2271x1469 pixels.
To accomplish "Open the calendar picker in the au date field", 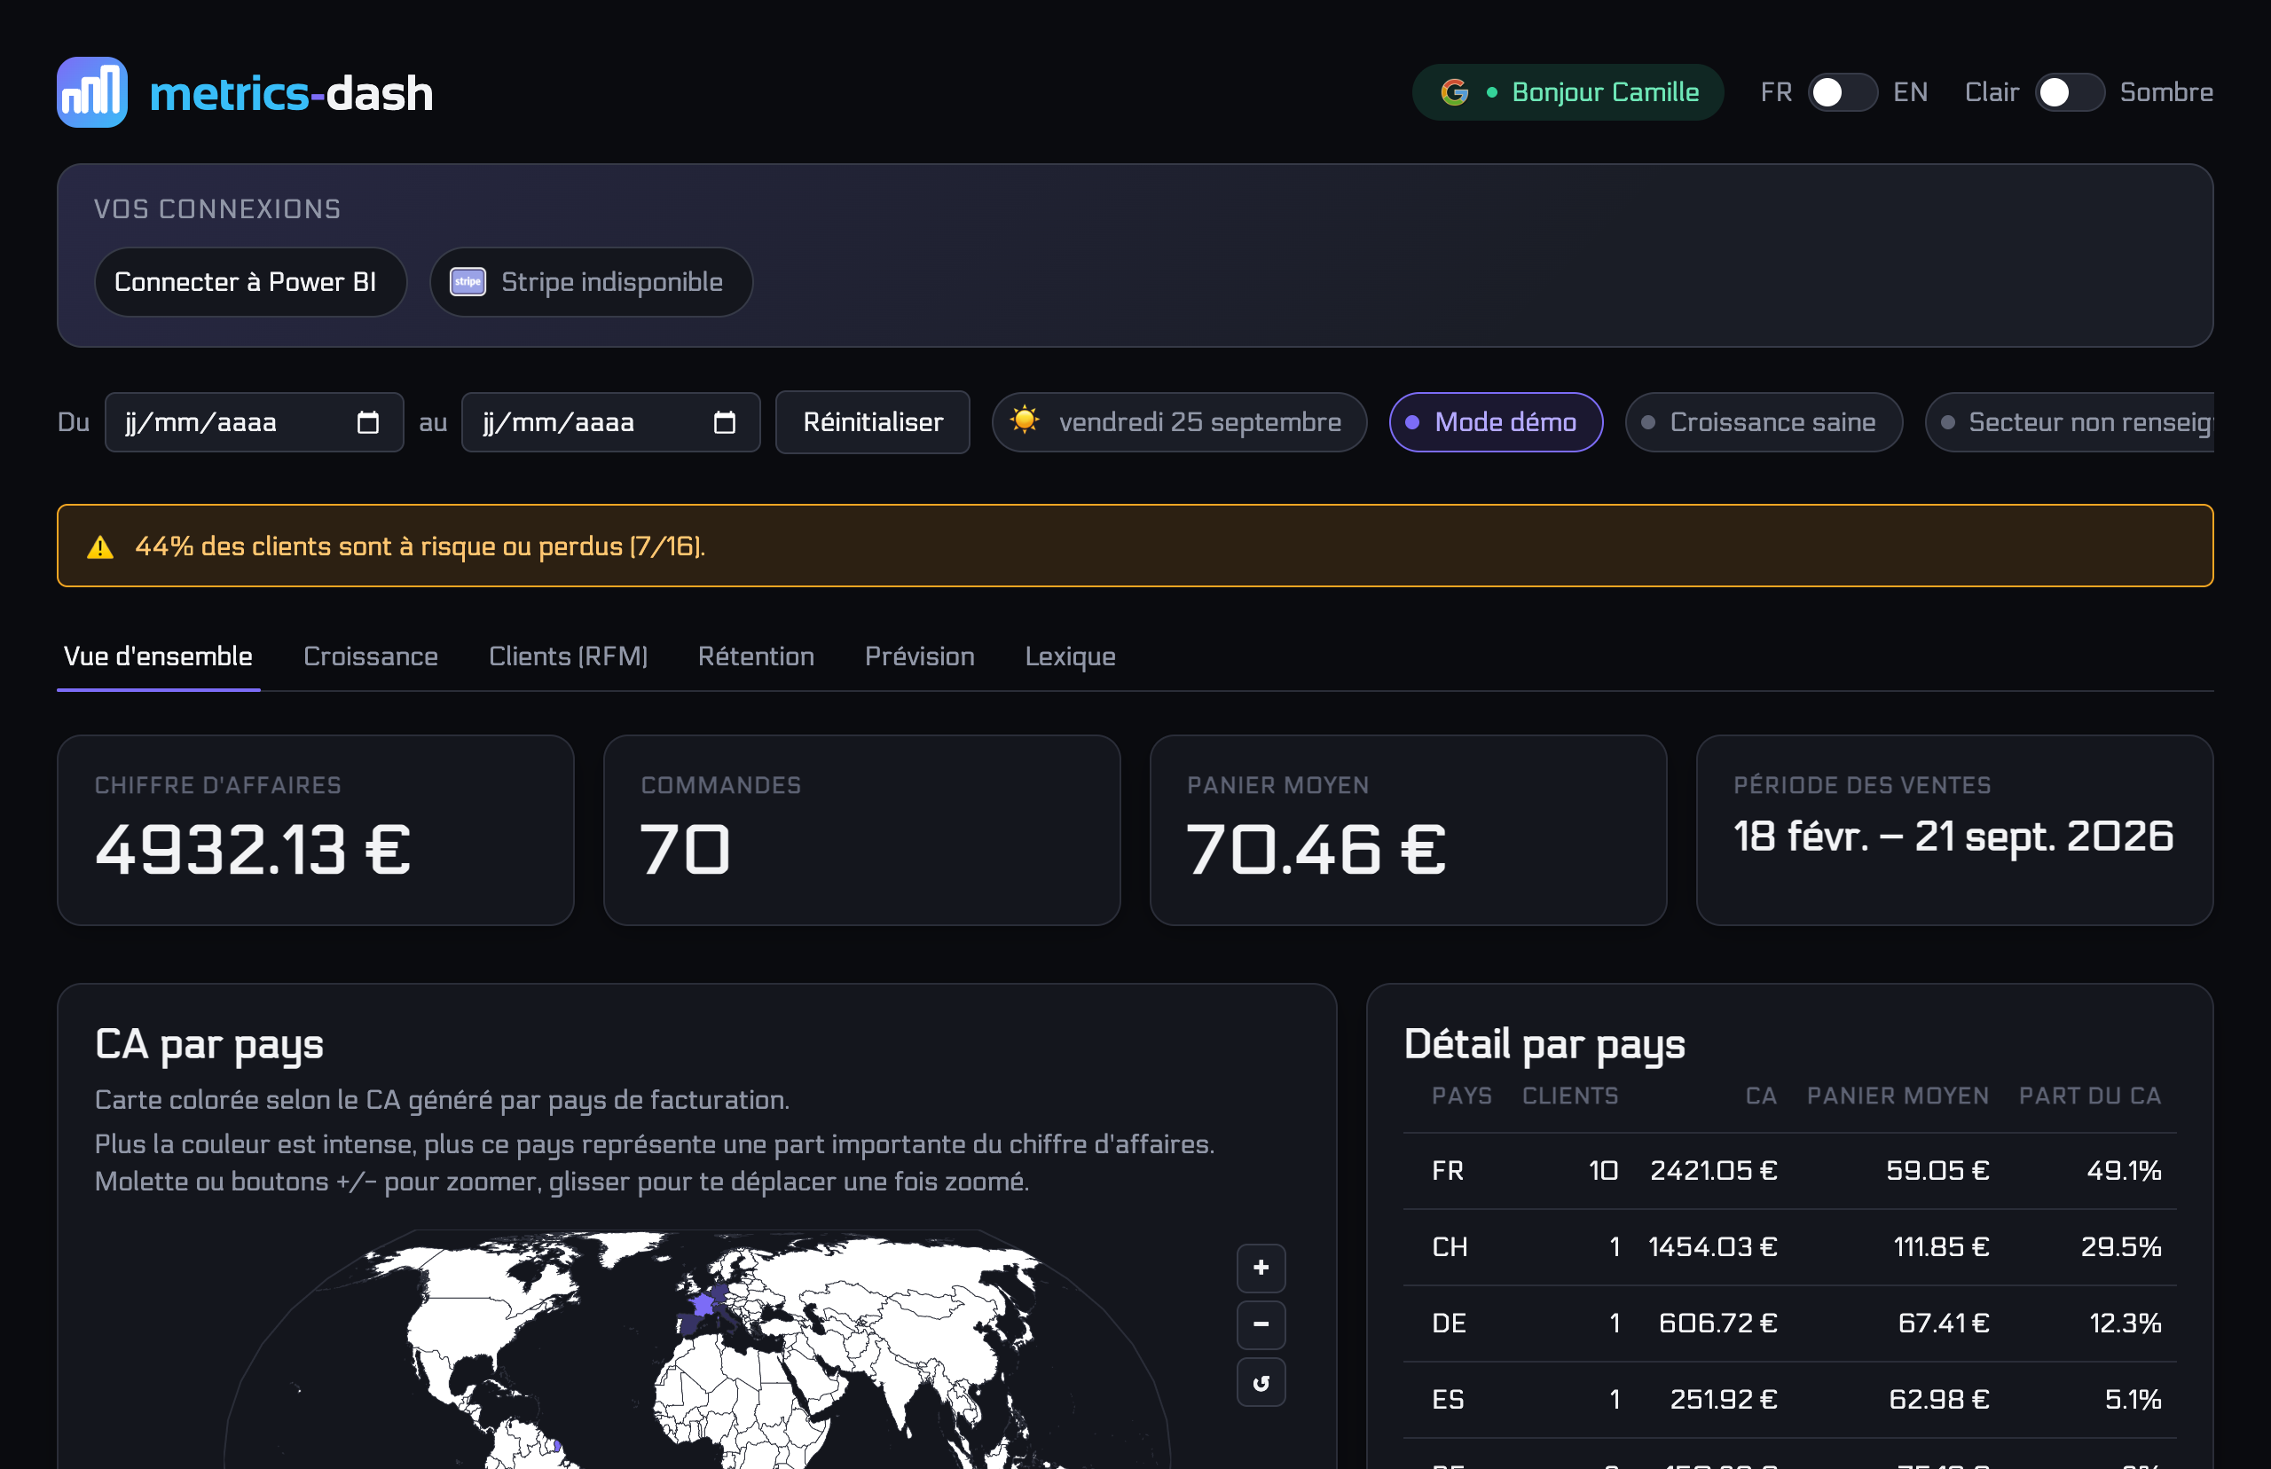I will 724,422.
